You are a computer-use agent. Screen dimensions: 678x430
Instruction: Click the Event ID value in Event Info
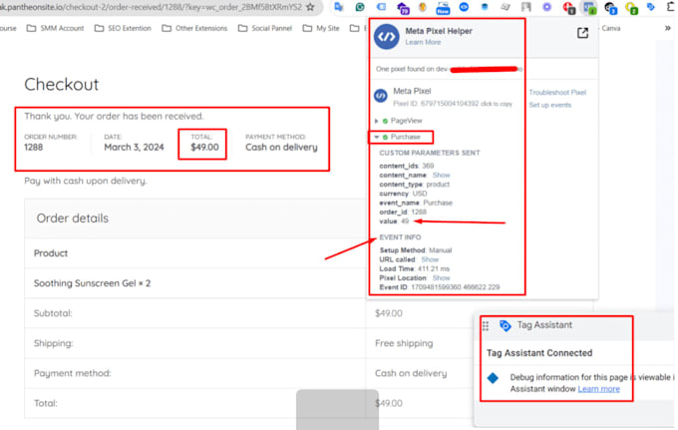456,287
